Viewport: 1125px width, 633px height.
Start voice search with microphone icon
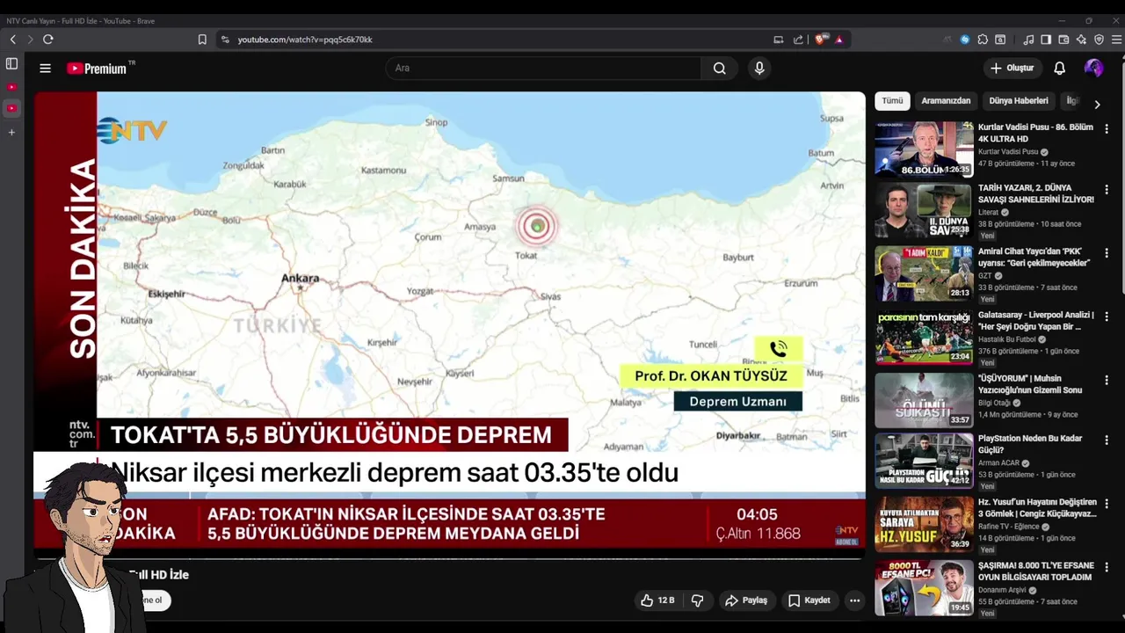tap(759, 68)
